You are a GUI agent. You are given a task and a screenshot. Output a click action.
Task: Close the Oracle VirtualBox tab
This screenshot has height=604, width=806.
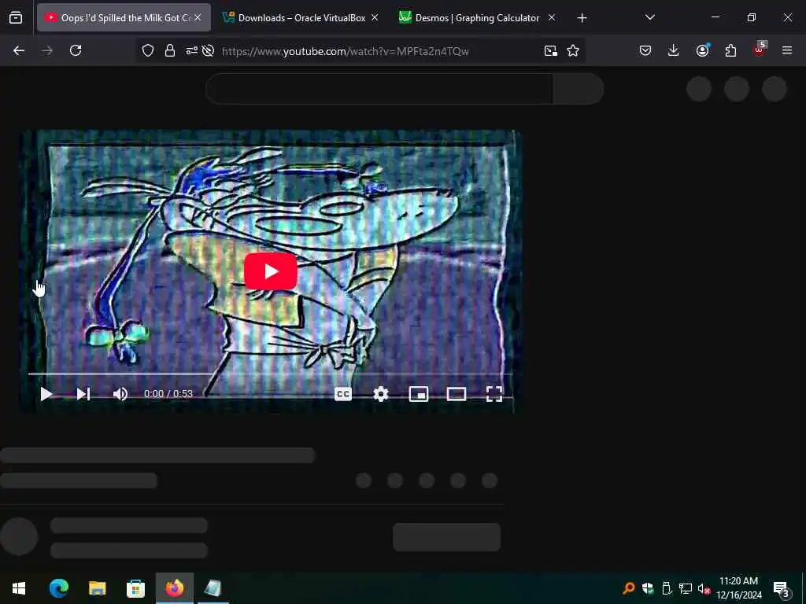(375, 17)
